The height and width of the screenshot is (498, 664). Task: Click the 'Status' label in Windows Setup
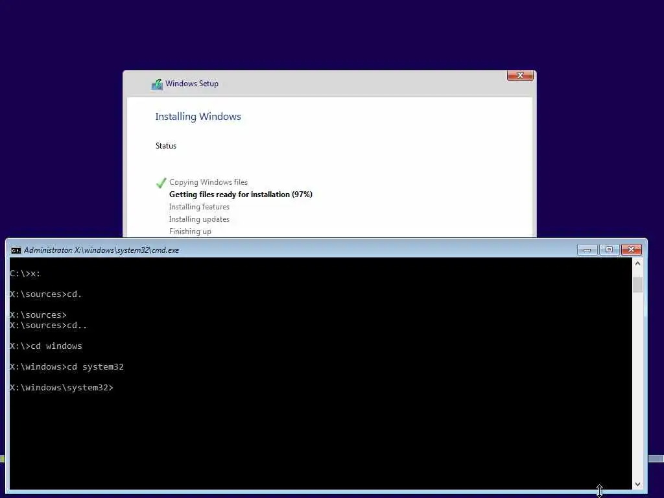tap(166, 146)
